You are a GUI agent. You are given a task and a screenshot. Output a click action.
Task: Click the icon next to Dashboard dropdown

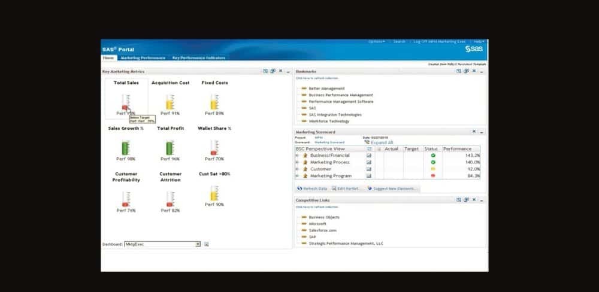(x=207, y=244)
